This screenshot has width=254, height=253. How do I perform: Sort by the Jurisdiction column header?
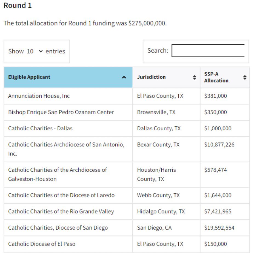[152, 77]
